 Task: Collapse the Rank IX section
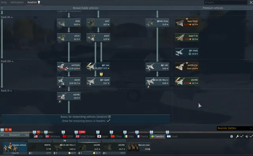[6, 91]
